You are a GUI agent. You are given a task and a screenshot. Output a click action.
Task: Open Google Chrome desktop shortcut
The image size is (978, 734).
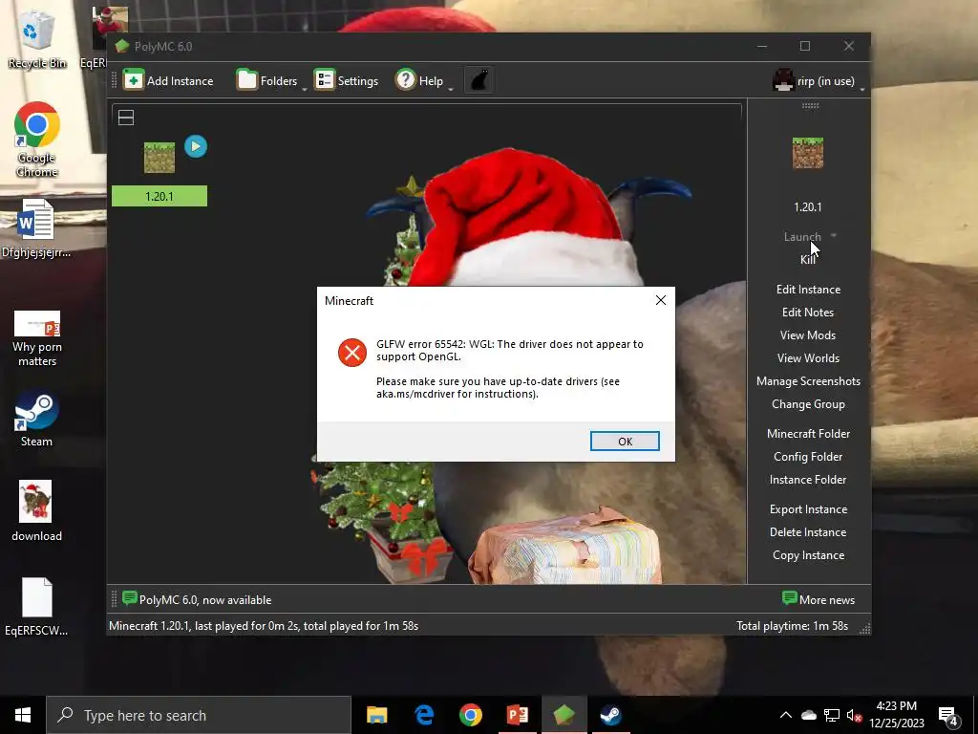click(x=37, y=140)
